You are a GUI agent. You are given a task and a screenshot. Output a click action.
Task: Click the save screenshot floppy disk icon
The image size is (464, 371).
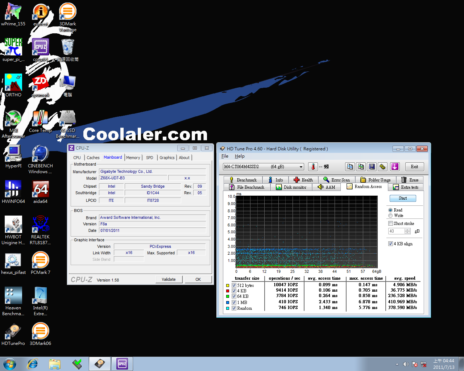click(372, 167)
